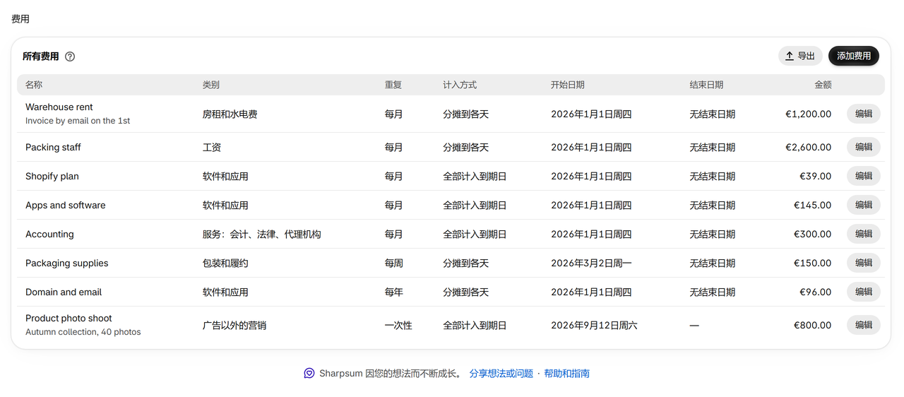Click the help icon beside 所有费用
This screenshot has width=904, height=397.
[70, 57]
